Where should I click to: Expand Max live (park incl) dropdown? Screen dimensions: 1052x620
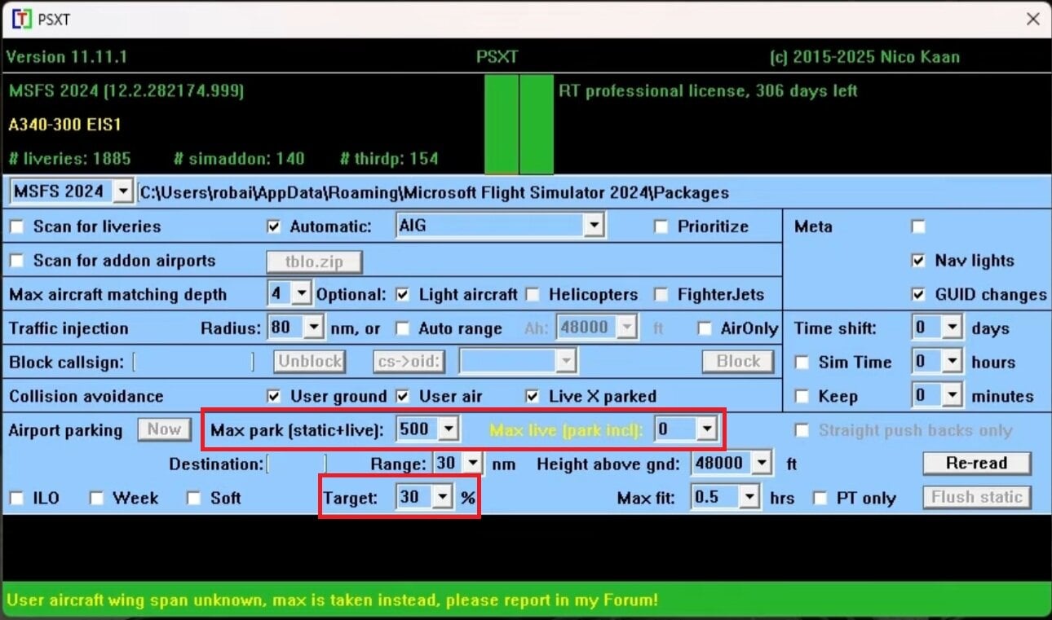(x=706, y=429)
